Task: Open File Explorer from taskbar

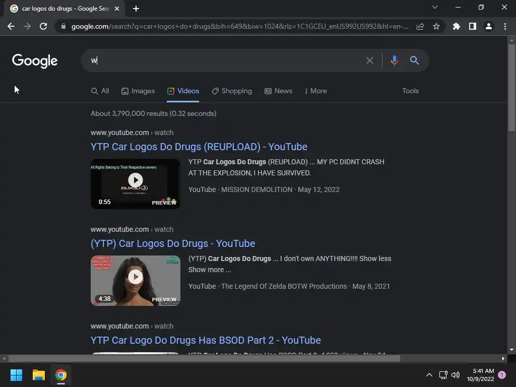Action: 38,375
